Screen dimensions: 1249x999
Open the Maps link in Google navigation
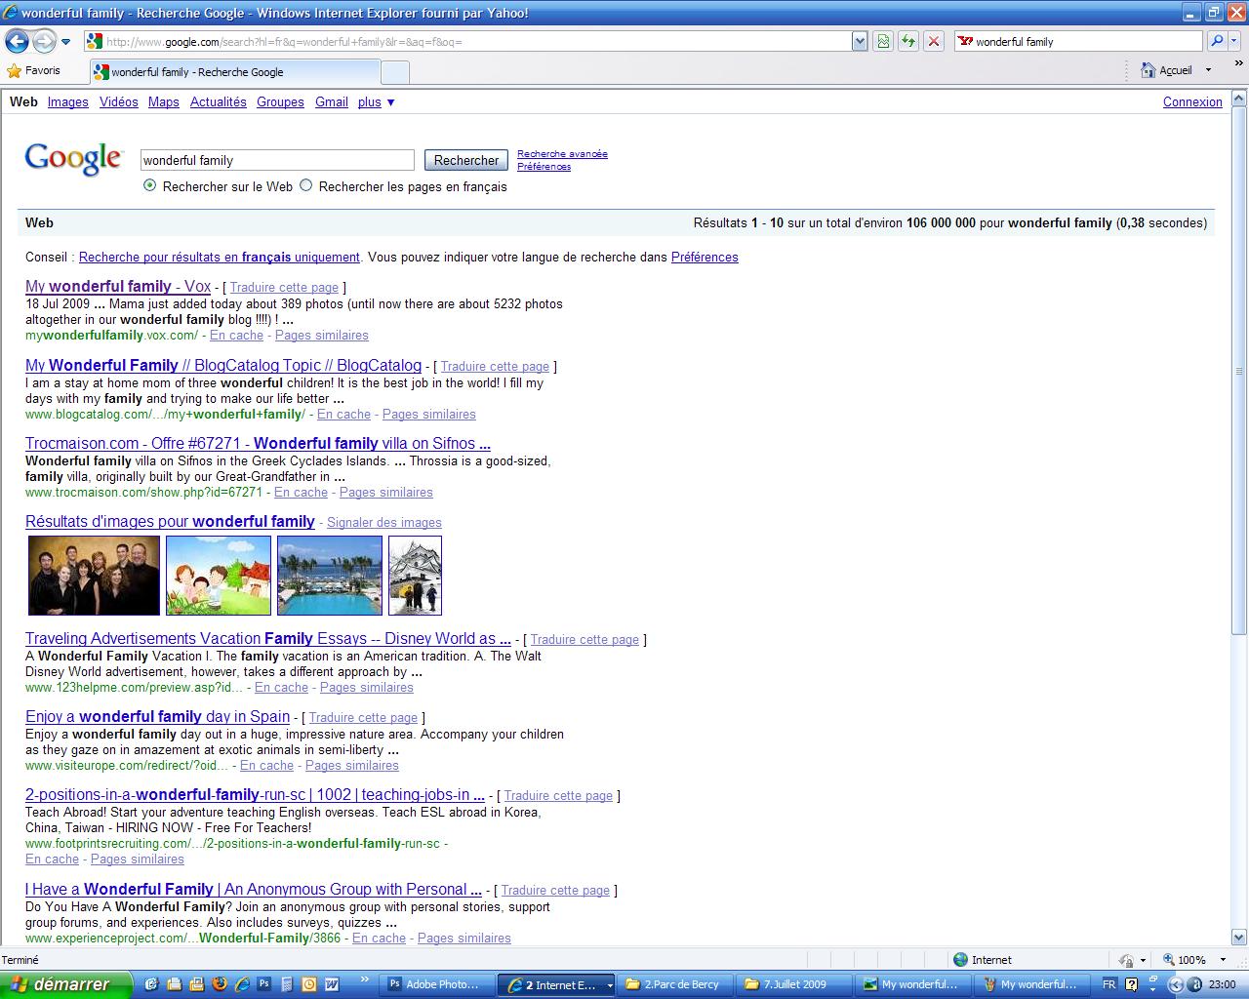coord(163,102)
